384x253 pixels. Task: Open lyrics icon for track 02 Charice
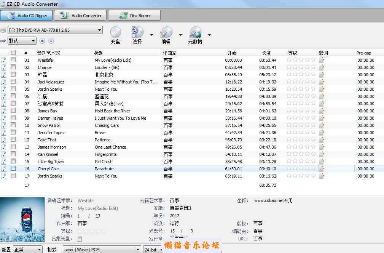(322, 67)
